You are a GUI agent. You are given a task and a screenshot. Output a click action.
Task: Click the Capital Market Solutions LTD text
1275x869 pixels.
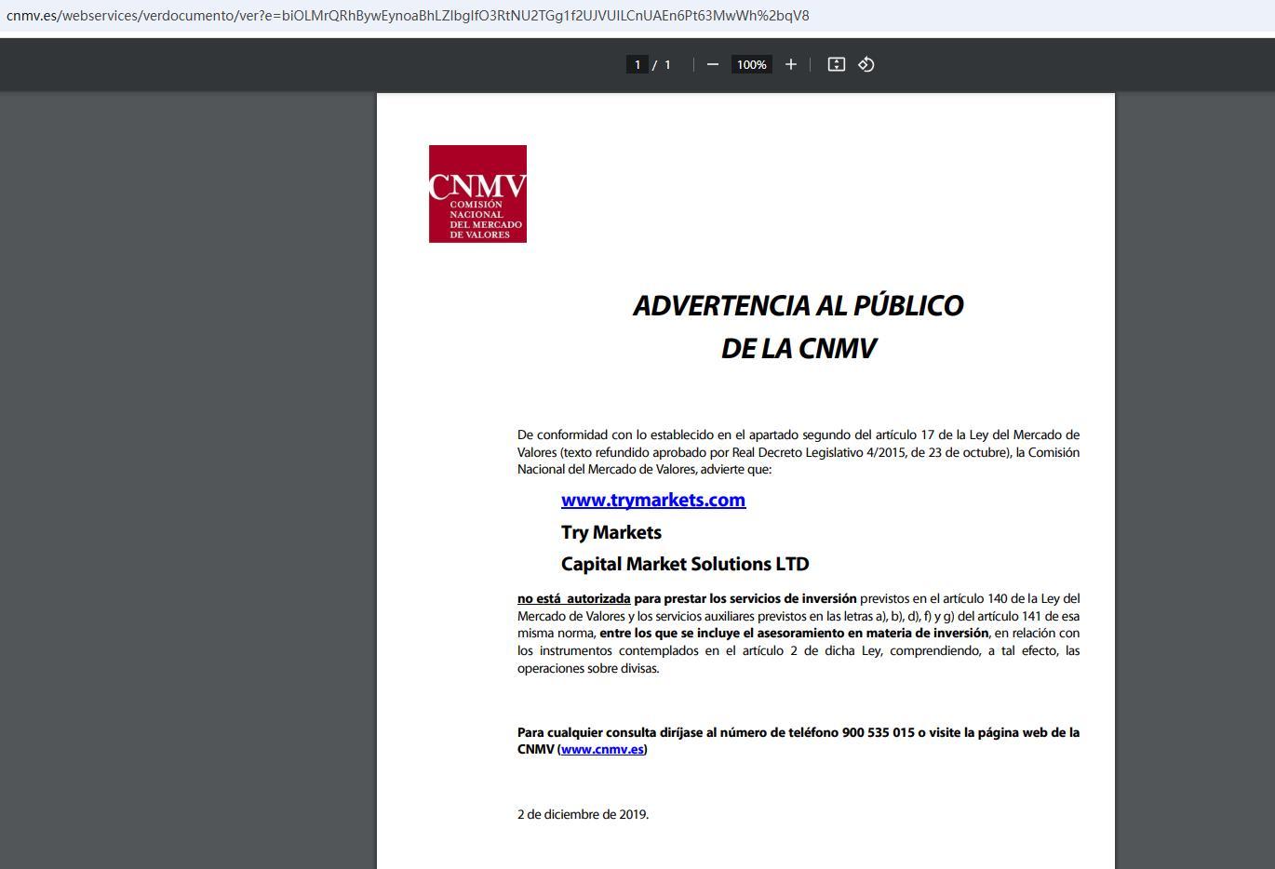684,564
